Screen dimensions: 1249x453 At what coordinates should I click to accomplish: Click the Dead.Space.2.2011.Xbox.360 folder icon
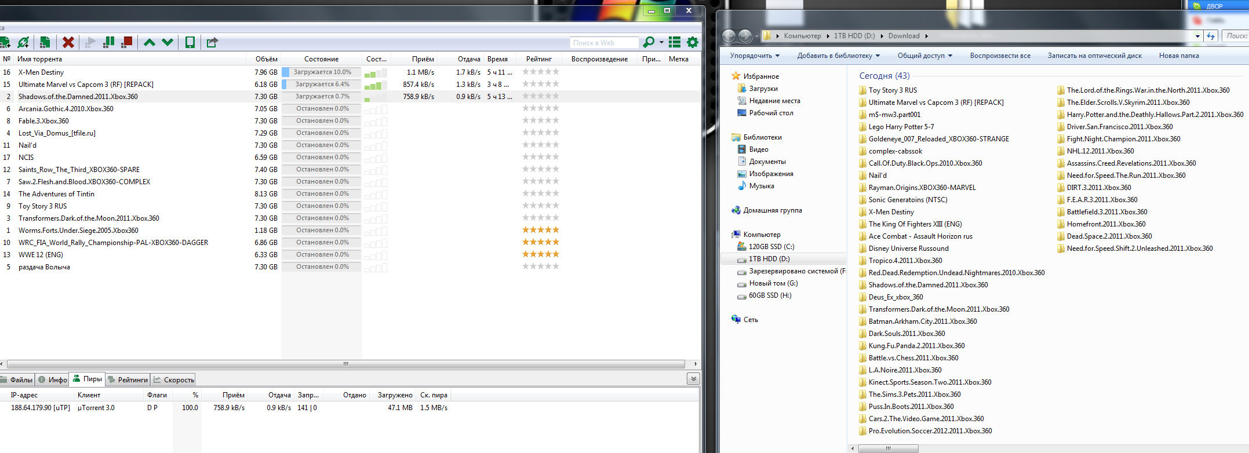[x=1061, y=236]
